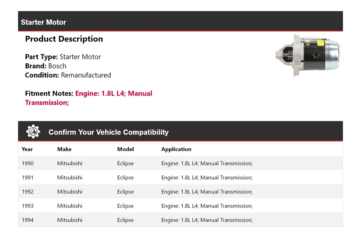This screenshot has height=238, width=361.
Task: Click the Starter Motor title bar text
Action: coord(43,22)
